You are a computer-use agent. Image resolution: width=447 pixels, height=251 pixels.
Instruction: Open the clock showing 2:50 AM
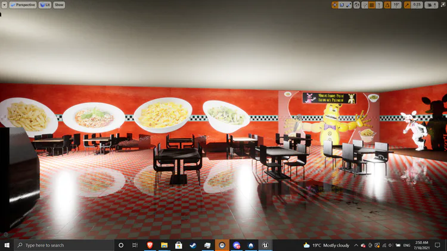coord(421,245)
